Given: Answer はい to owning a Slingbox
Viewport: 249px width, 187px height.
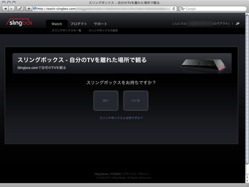Looking at the screenshot, I should [x=106, y=101].
